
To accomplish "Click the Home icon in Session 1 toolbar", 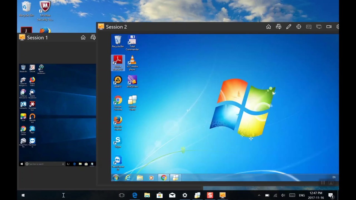I will (83, 37).
